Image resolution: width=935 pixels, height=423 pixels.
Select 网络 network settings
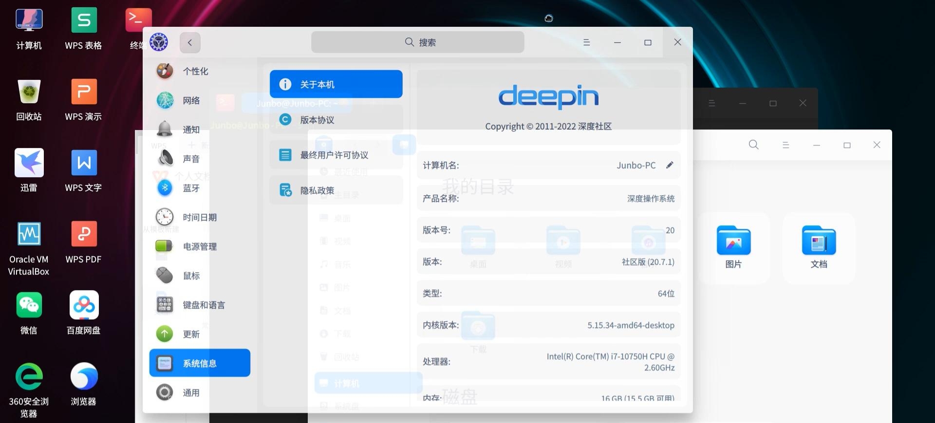coord(191,100)
